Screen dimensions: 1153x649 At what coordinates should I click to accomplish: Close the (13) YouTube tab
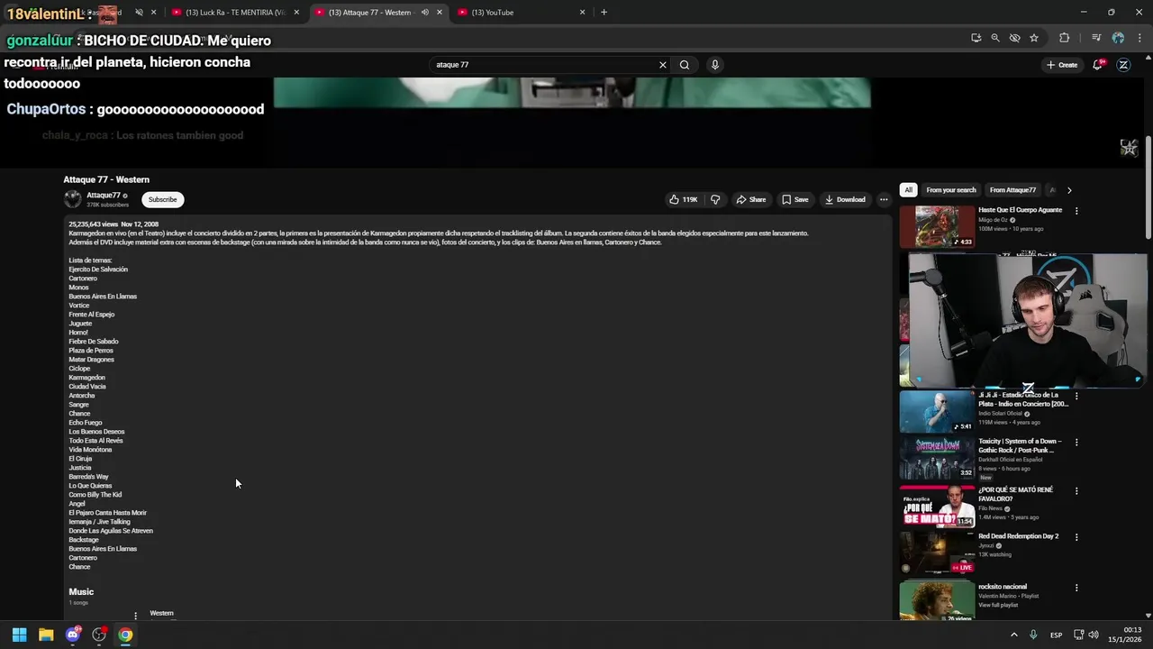coord(582,13)
